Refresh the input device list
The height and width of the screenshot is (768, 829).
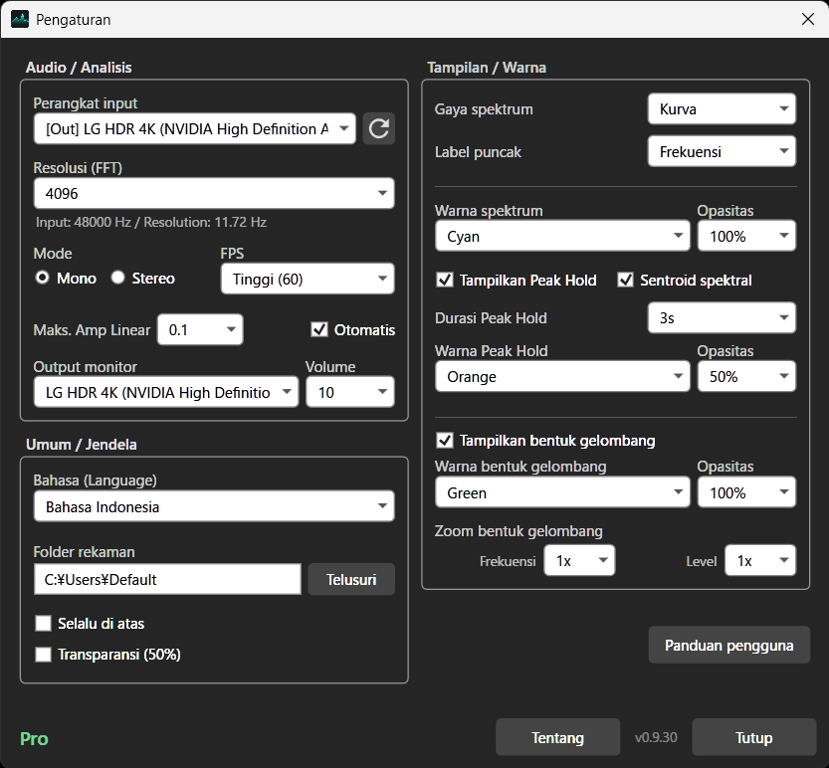point(378,128)
